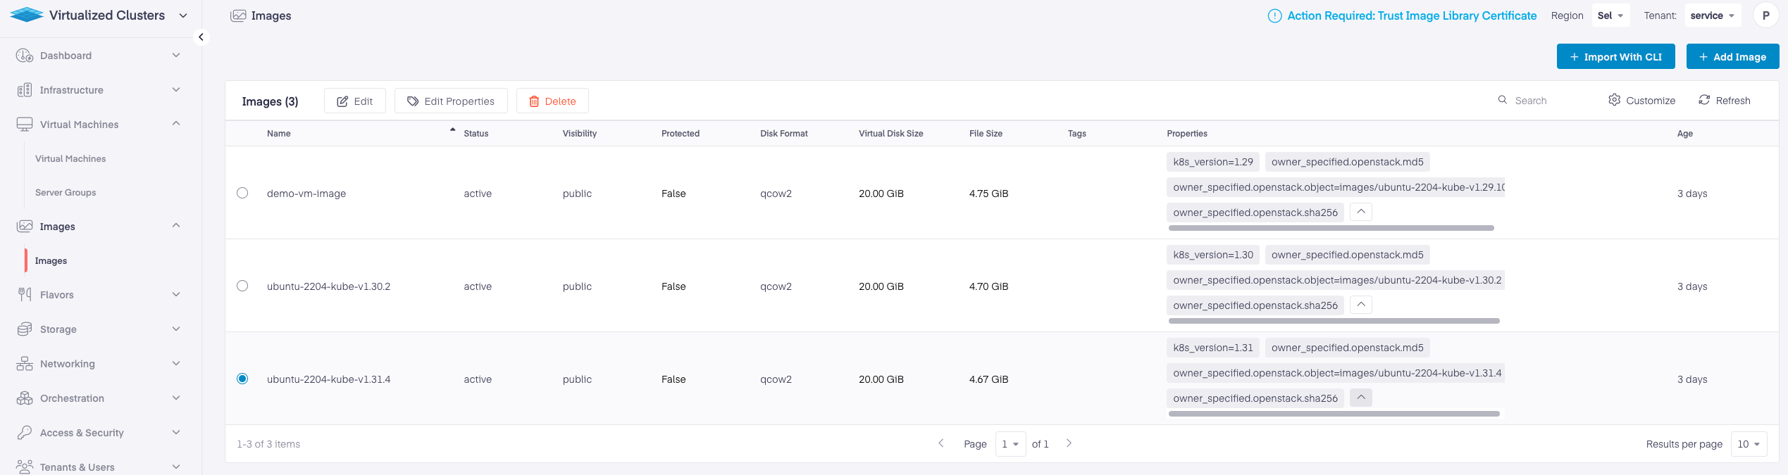The height and width of the screenshot is (475, 1788).
Task: Open the Flavors sidebar menu
Action: 57,295
